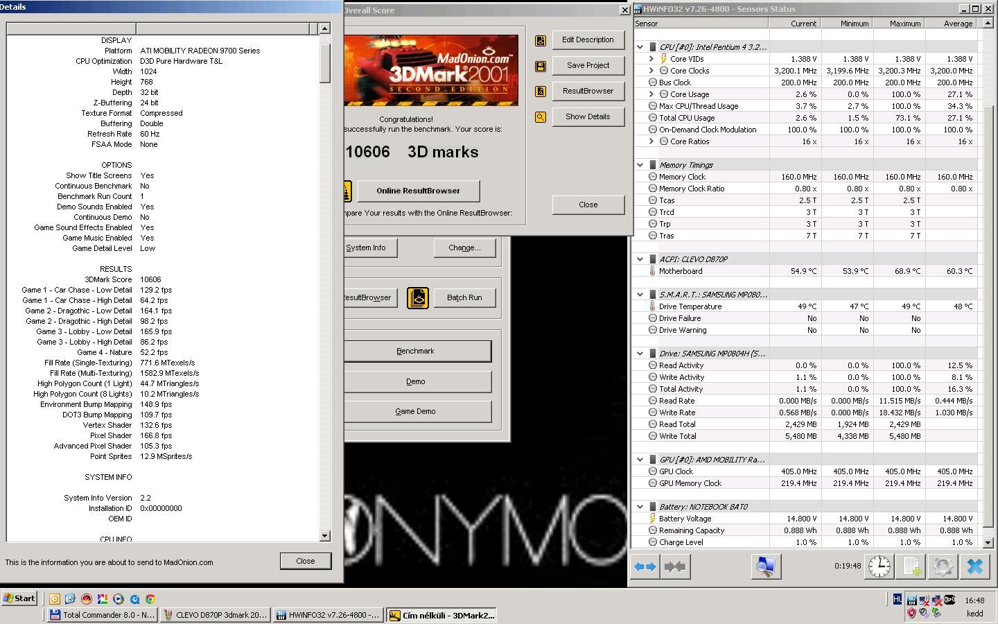Open HWiNFO sensor settings gear icon

coord(943,566)
